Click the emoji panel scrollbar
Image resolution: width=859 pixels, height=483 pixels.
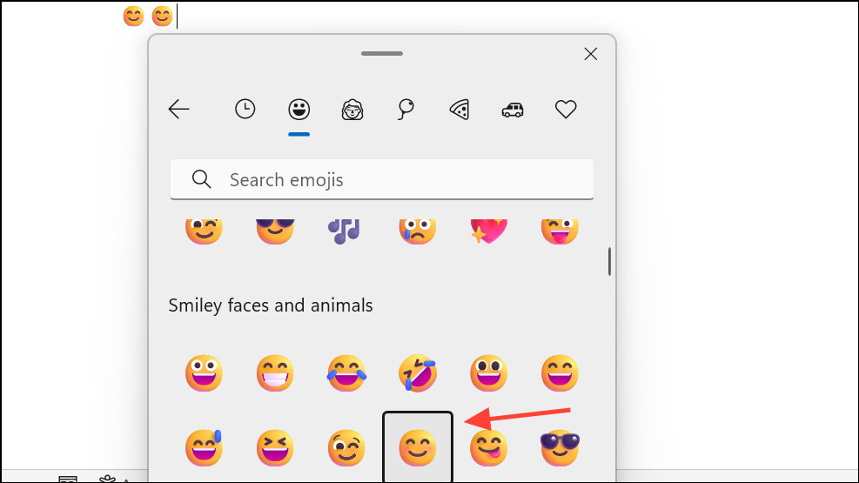[609, 261]
